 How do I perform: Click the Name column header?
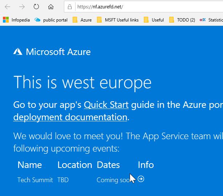(30, 165)
